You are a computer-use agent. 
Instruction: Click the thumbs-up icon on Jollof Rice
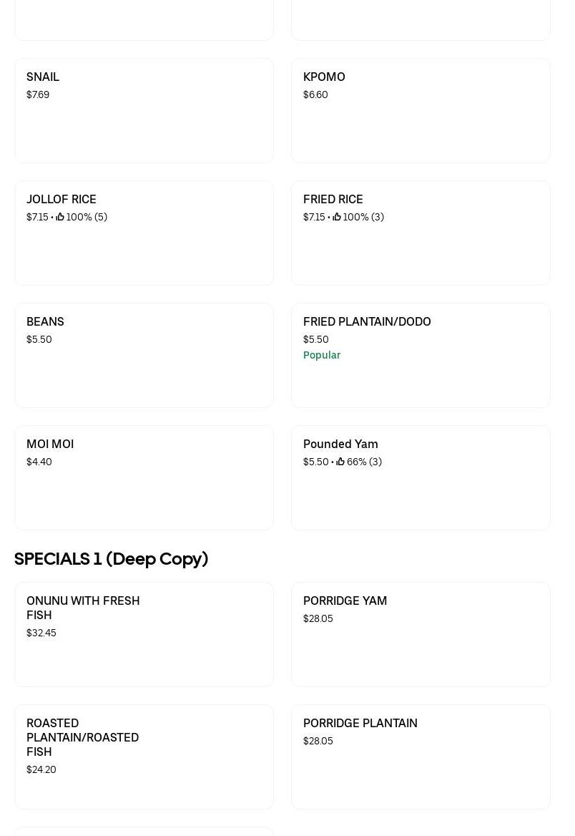(x=60, y=217)
